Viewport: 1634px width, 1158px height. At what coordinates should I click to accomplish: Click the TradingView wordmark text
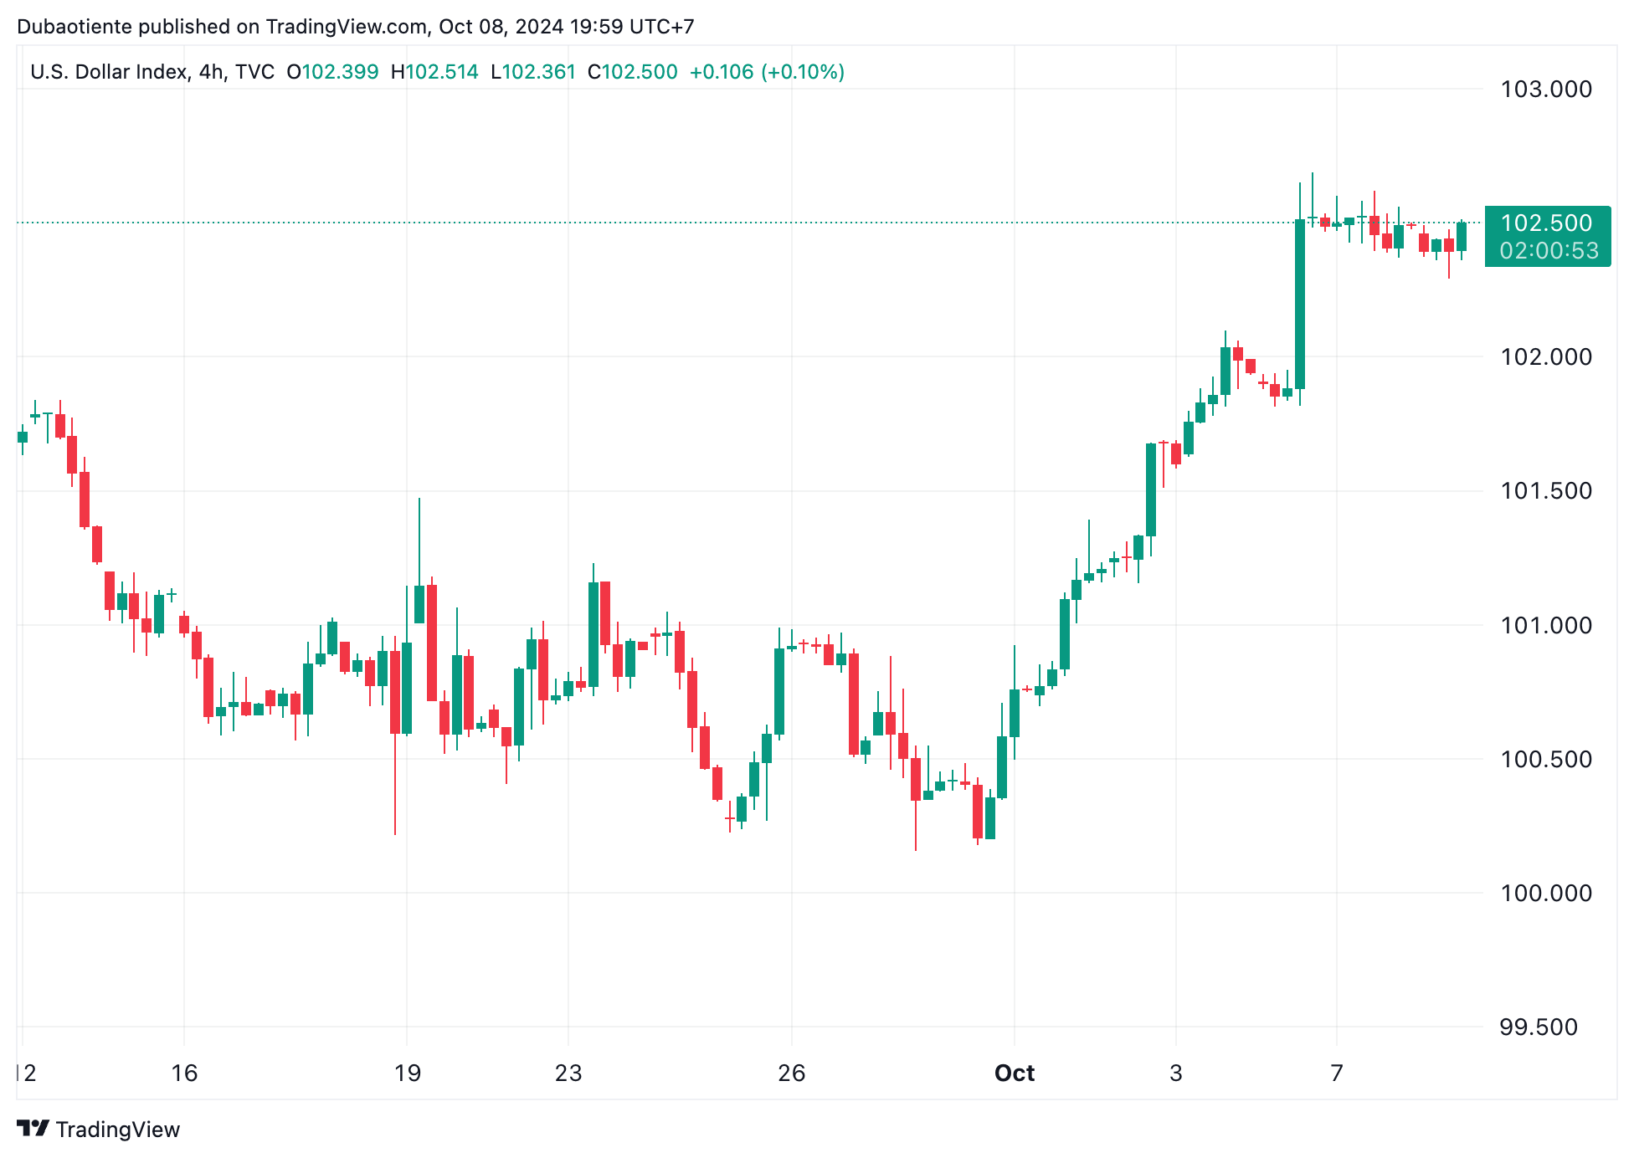118,1130
